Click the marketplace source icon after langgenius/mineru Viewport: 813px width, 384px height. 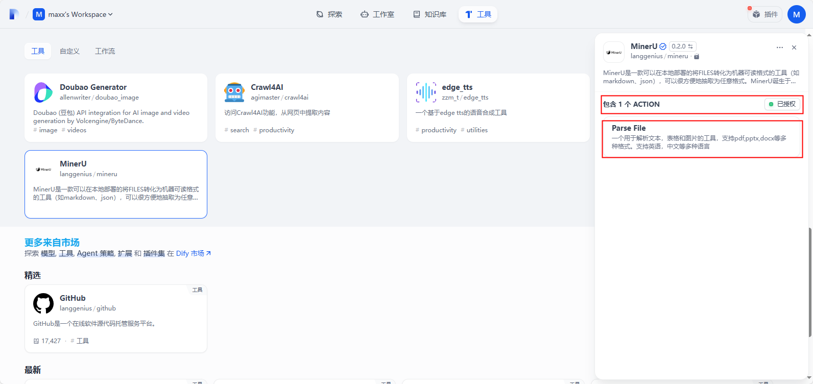coord(697,57)
